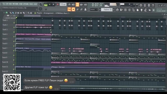The height and width of the screenshot is (94, 167).
Task: Click the song position slider
Action: coord(56,9)
